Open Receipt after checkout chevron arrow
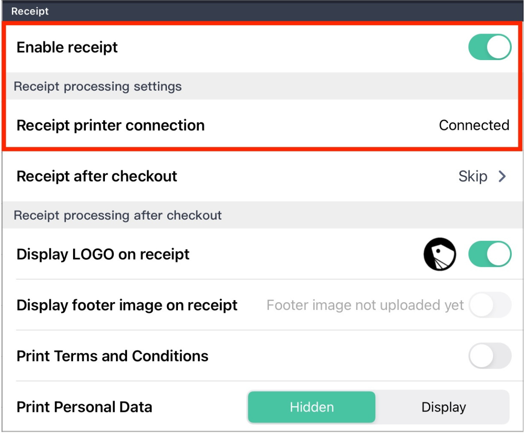Image resolution: width=525 pixels, height=434 pixels. coord(502,176)
